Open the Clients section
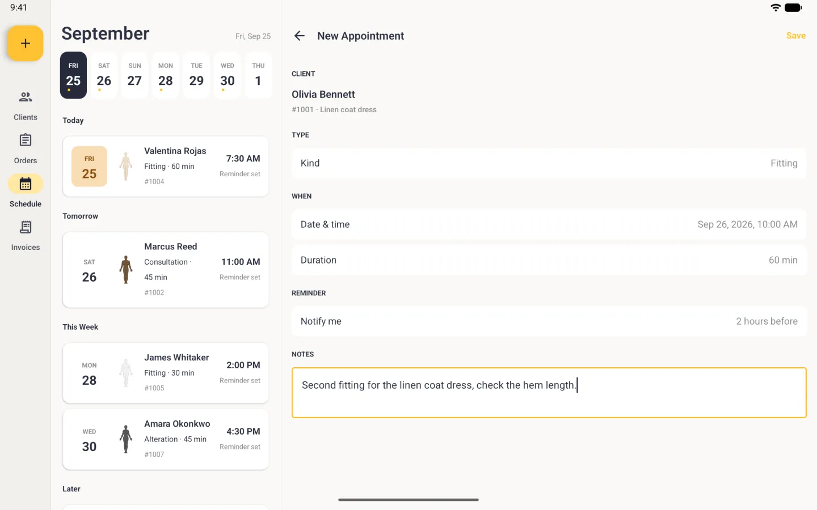Viewport: 817px width, 510px height. [x=26, y=106]
